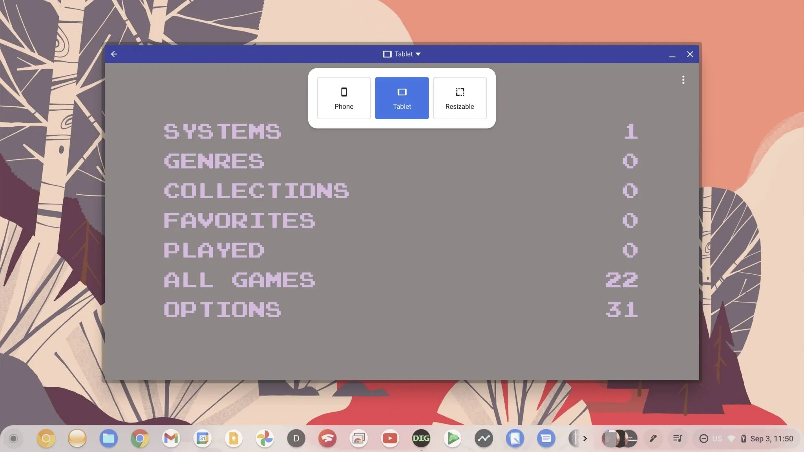Toggle keyboard layout US indicator
Screen dimensions: 804x452
[716, 438]
